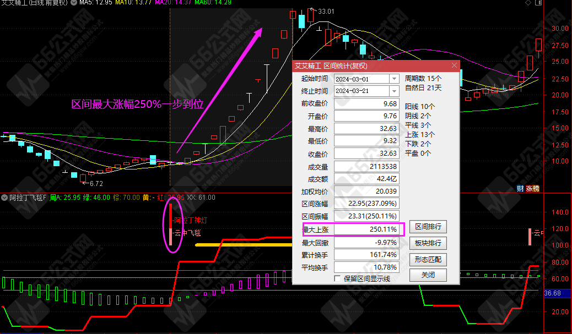Viewport: 572px width, 334px height.
Task: Click the round icon beside 艾艾精工 chart title
Action: point(74,3)
